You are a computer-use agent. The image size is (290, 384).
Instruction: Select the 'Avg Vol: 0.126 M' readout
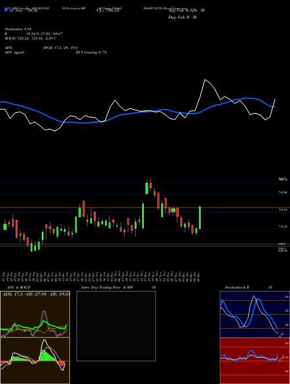pyautogui.click(x=186, y=10)
